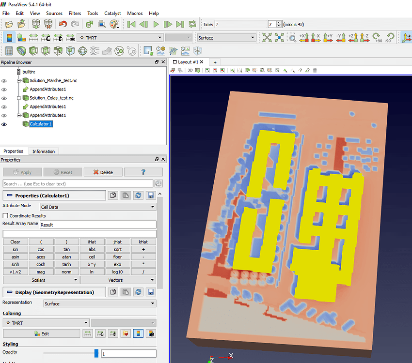The image size is (412, 363).
Task: Hide Solution_Marche_test.nc in the pipeline
Action: pos(4,80)
